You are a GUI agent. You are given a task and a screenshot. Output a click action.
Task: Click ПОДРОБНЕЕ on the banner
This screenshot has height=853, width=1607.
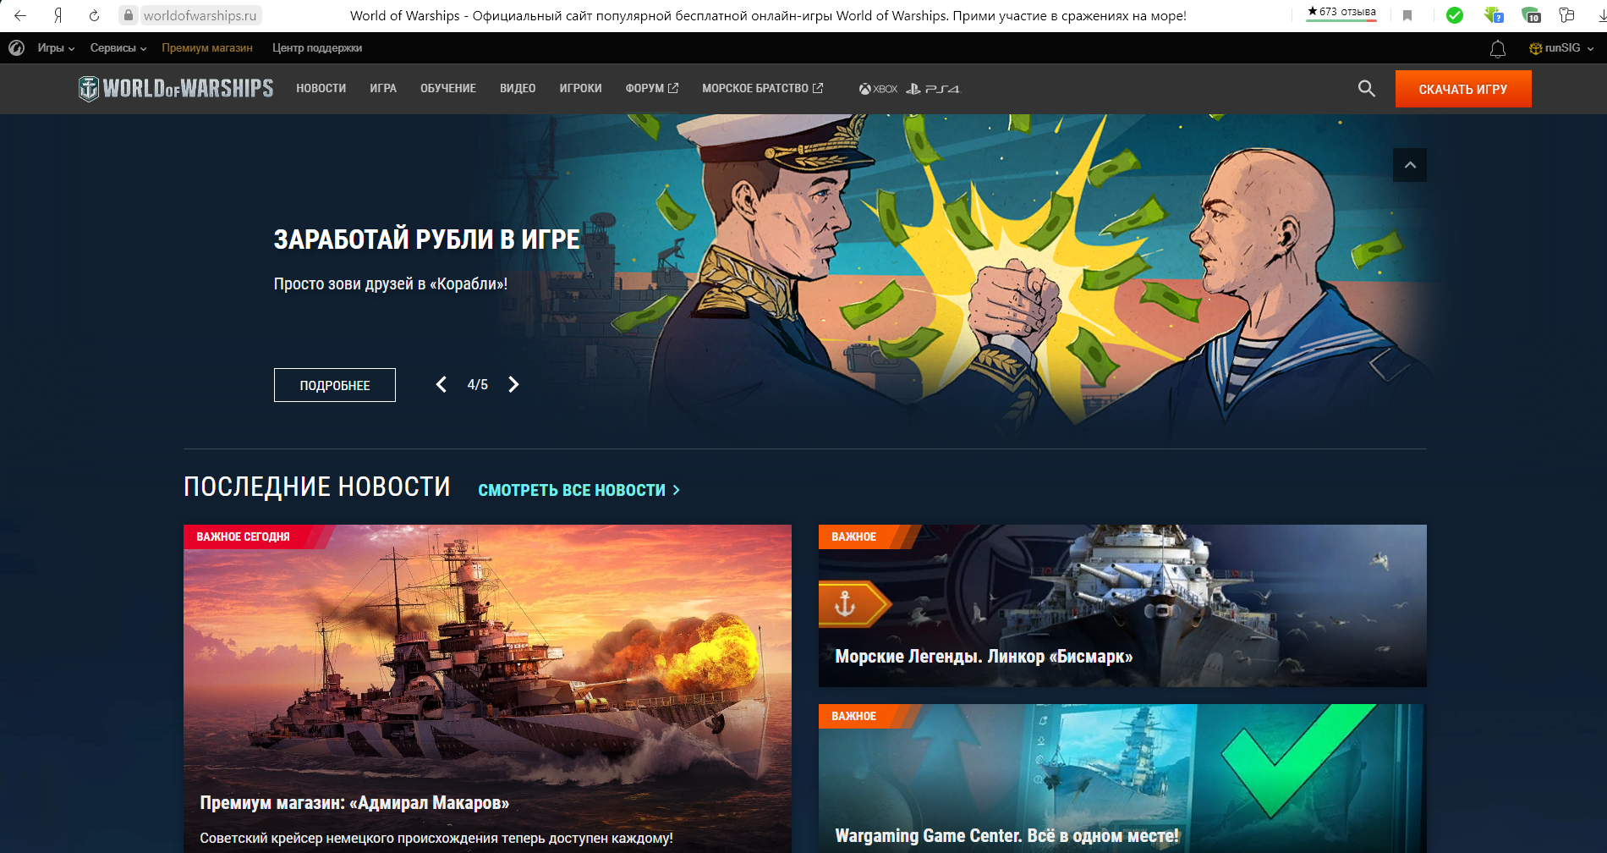click(335, 385)
